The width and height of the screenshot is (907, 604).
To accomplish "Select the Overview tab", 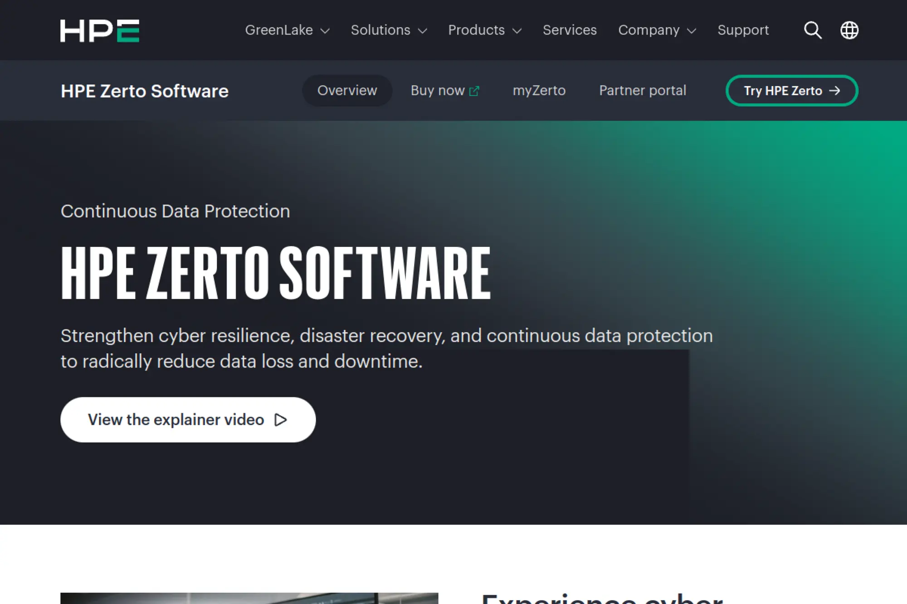I will [x=347, y=91].
